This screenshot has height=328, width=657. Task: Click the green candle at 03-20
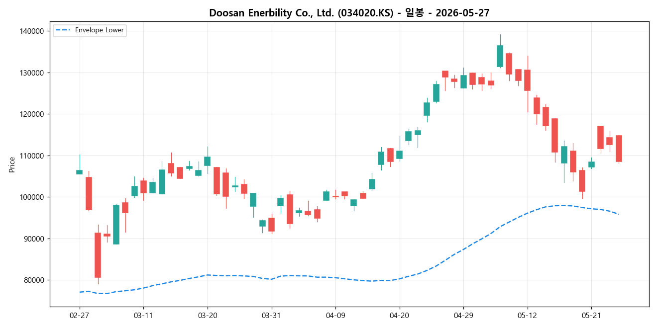click(208, 161)
